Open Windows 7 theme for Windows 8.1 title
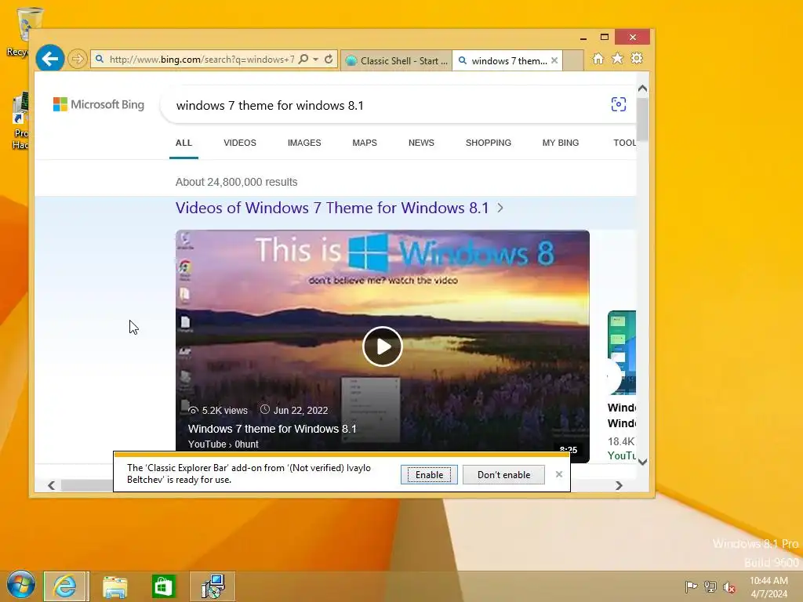Screen dimensions: 803x602 [272, 429]
